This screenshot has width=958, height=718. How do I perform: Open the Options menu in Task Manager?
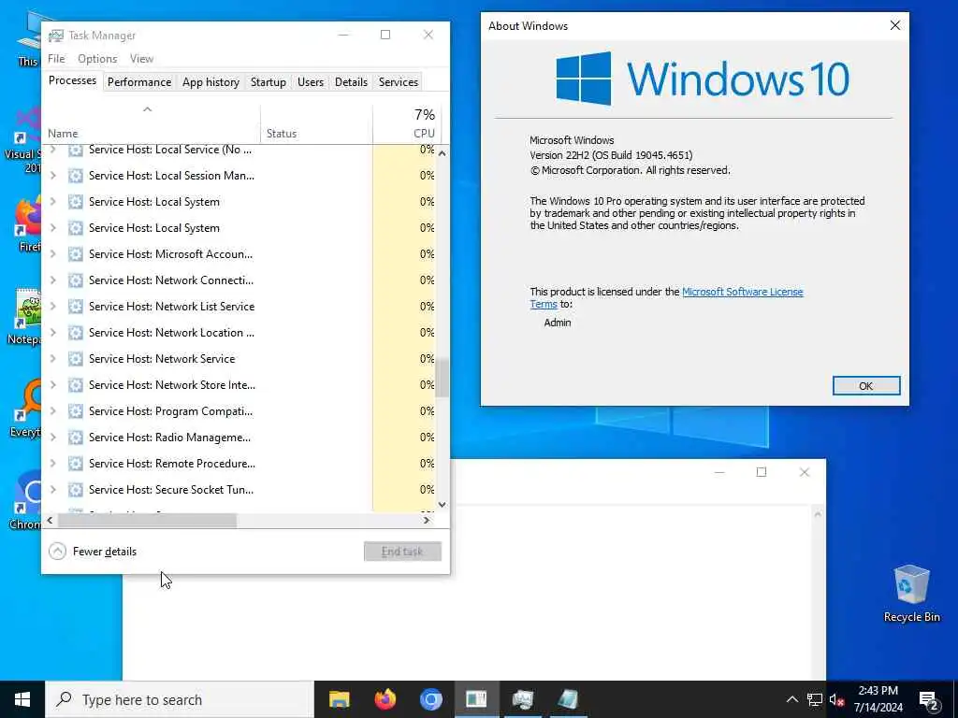pyautogui.click(x=97, y=59)
